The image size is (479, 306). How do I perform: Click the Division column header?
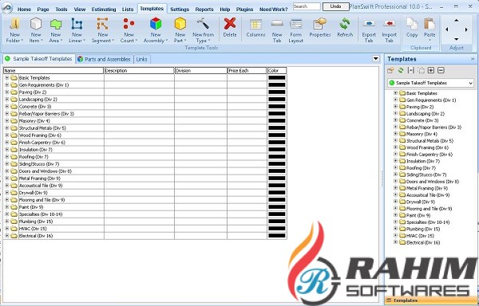click(x=200, y=71)
